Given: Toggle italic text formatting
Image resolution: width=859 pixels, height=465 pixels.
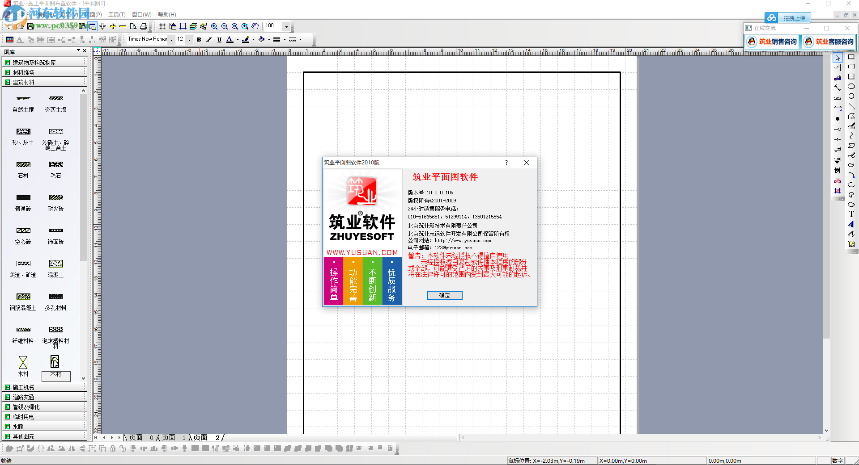Looking at the screenshot, I should (x=209, y=40).
